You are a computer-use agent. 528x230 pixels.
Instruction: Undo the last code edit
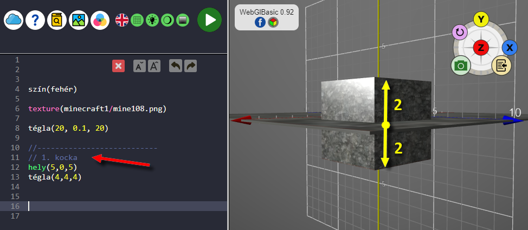pos(176,66)
